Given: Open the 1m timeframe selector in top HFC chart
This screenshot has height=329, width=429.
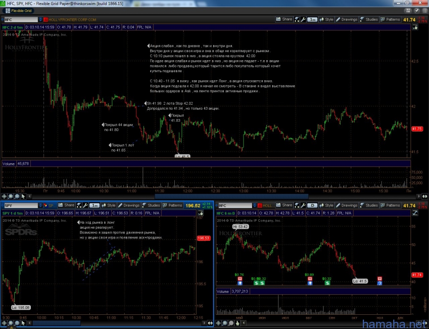Looking at the screenshot, I should [x=312, y=19].
